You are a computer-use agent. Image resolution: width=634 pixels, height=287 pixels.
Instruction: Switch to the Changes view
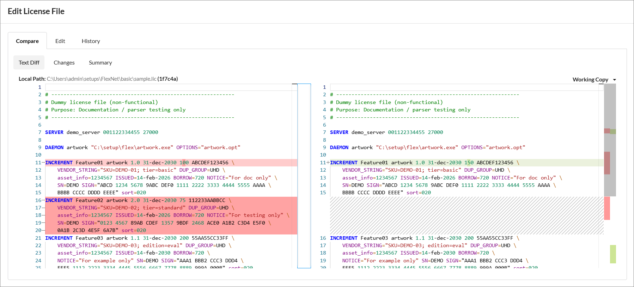coord(64,62)
